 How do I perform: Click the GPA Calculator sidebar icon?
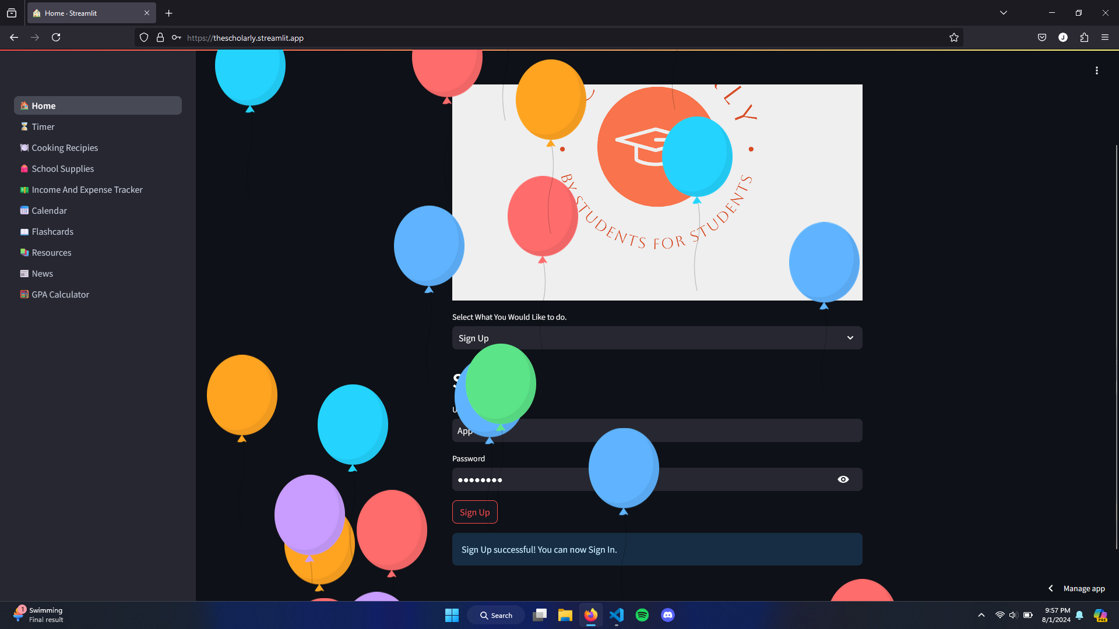click(24, 294)
